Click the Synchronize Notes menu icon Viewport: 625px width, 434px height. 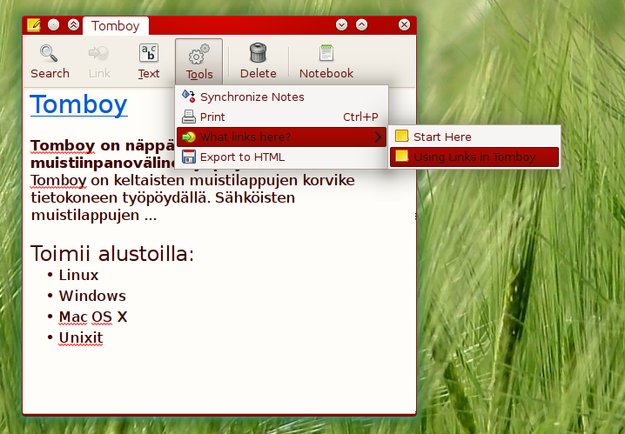(x=189, y=97)
